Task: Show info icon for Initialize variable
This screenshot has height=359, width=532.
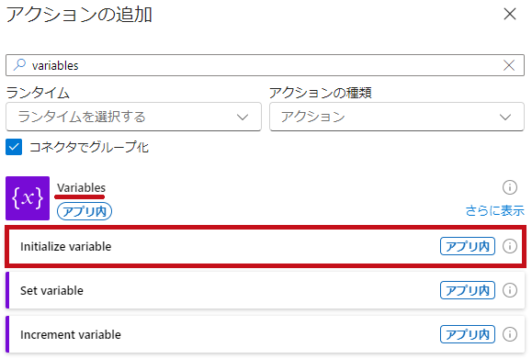Action: click(x=510, y=246)
